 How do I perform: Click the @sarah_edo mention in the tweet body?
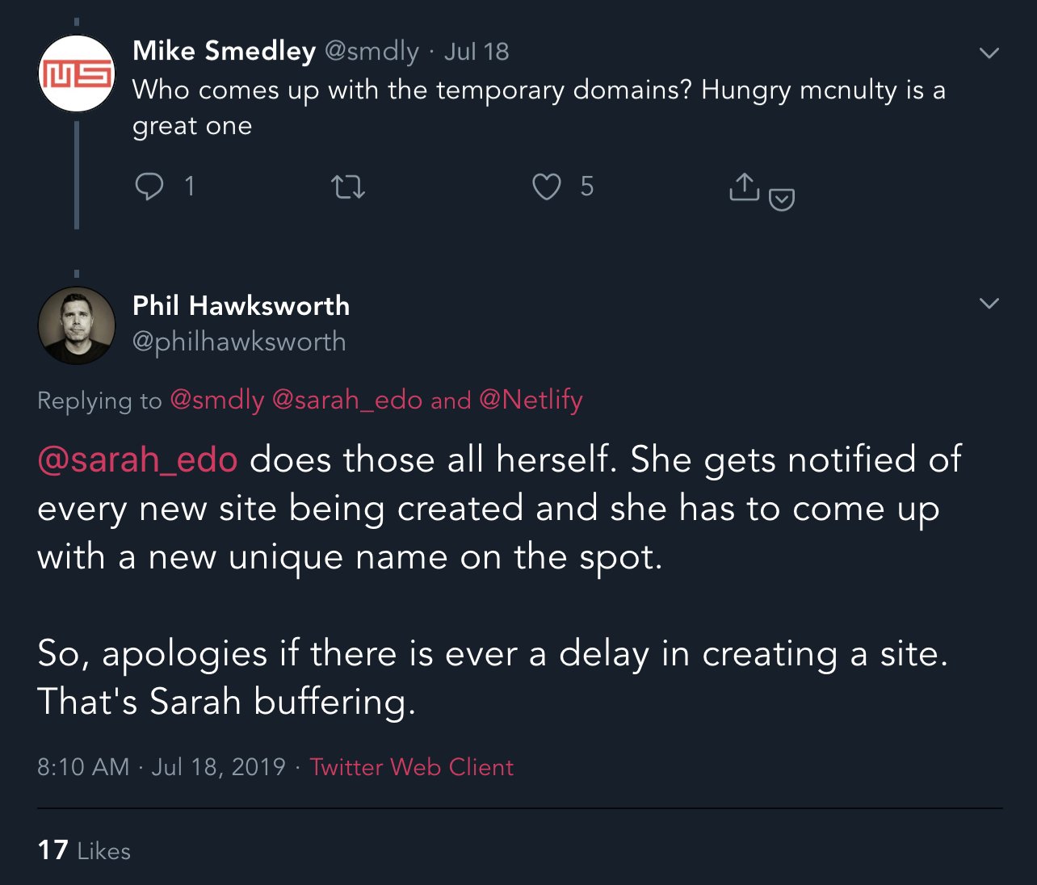tap(137, 459)
